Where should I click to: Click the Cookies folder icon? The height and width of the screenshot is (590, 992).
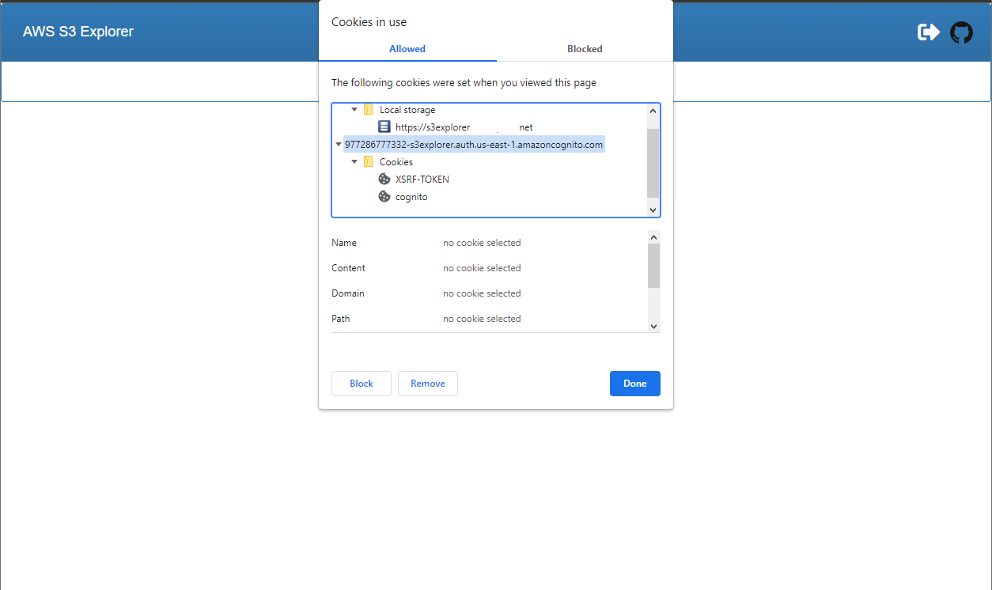[369, 161]
